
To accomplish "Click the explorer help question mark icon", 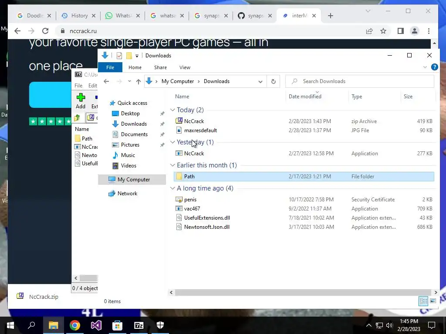I will (x=434, y=67).
